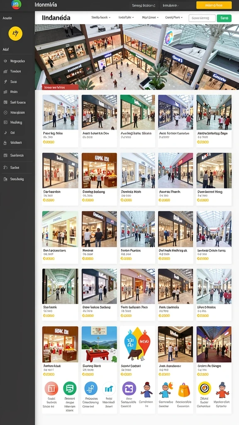The image size is (239, 425).
Task: Open the yellow circular avatar in the sidebar
Action: pos(15,34)
